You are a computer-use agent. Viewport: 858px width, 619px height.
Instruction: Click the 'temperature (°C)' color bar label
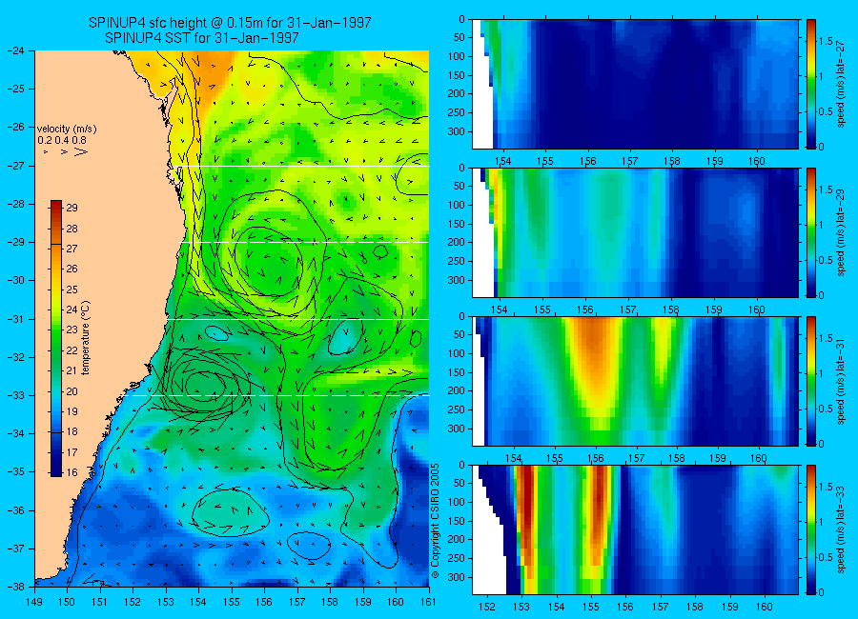(x=85, y=338)
